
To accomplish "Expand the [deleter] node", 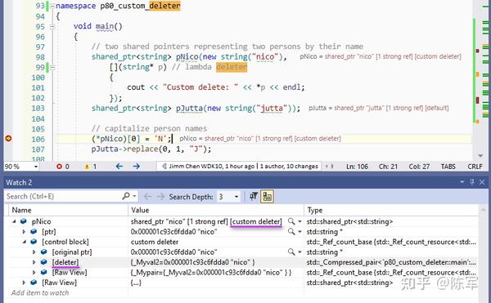I will [34, 262].
